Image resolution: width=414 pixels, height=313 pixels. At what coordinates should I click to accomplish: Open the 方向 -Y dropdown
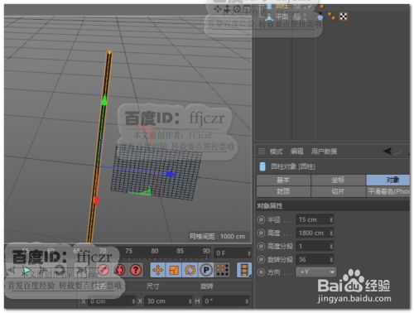tap(316, 272)
